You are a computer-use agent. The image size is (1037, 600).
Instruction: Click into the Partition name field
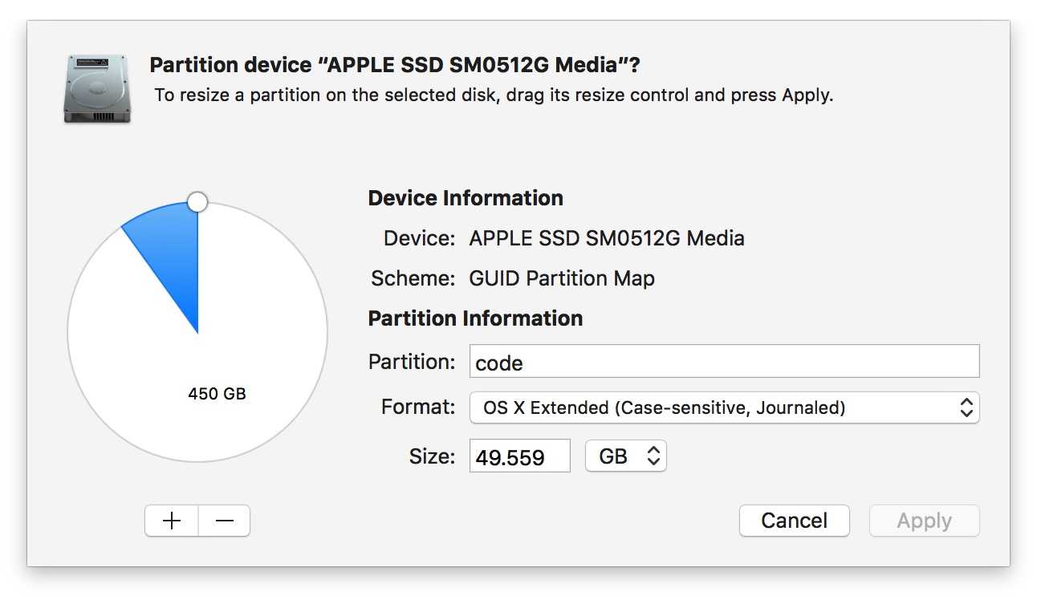pos(724,362)
